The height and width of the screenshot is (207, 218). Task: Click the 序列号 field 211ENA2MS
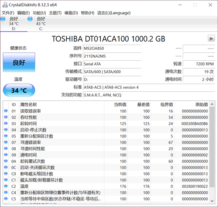[x=112, y=56]
